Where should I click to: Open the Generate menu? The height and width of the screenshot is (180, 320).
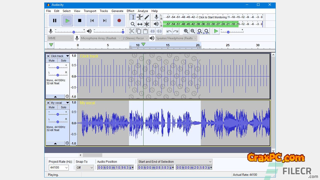(x=117, y=11)
